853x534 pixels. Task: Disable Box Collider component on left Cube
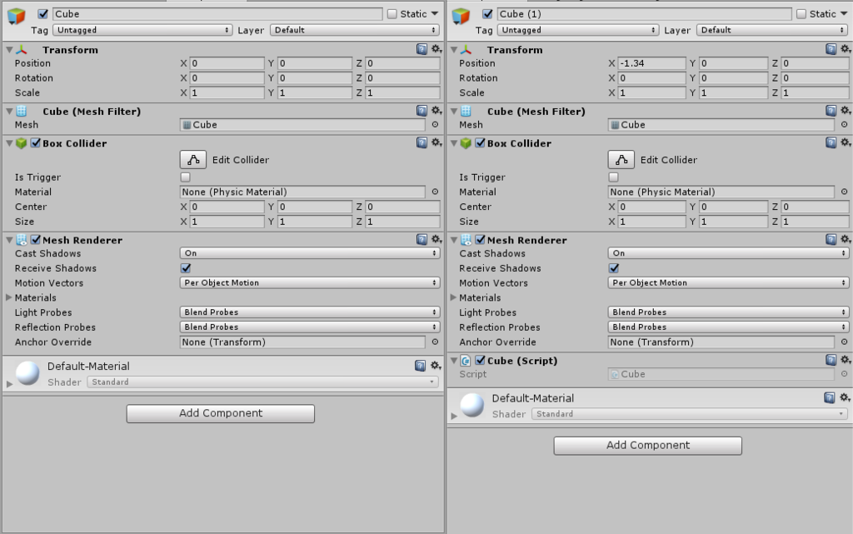36,143
